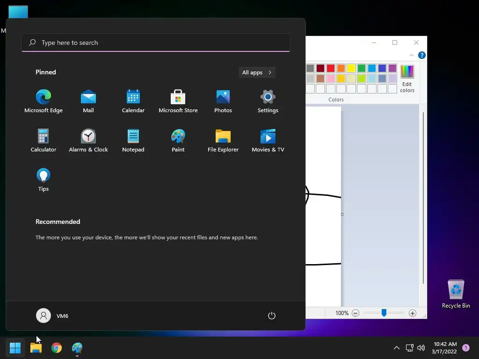The width and height of the screenshot is (479, 359).
Task: Open the clock showing 10:42 AM
Action: coord(444,348)
